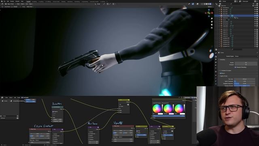Viewport: 259px width, 146px height.
Task: Toggle viewport overlays icon
Action: point(197,4)
